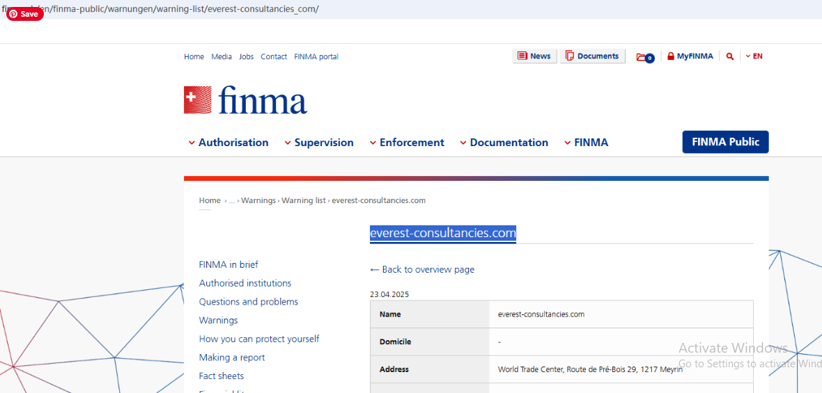This screenshot has height=393, width=822.
Task: Click the World Trade Center address value
Action: pyautogui.click(x=590, y=369)
